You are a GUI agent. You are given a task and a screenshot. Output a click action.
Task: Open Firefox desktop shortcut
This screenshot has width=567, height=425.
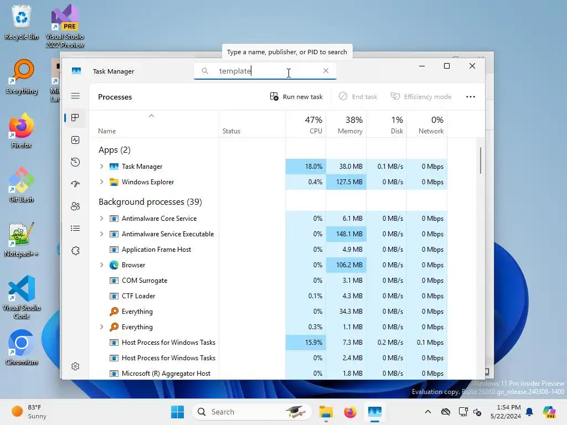tap(22, 131)
